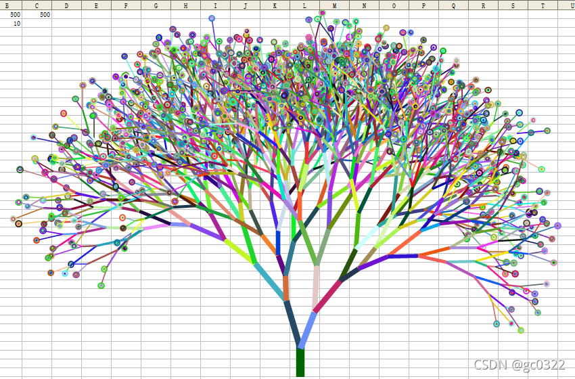
Task: Select column T header
Action: click(543, 5)
